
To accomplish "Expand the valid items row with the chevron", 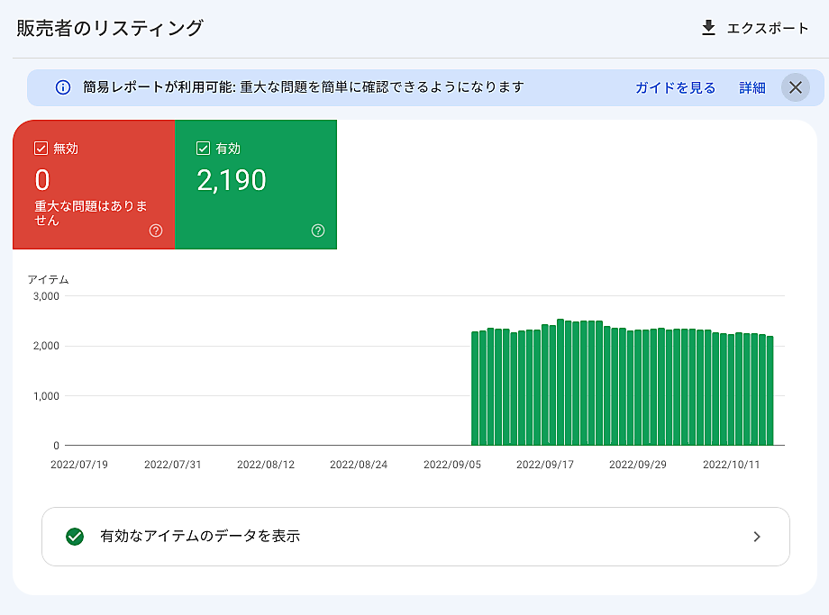I will coord(757,537).
